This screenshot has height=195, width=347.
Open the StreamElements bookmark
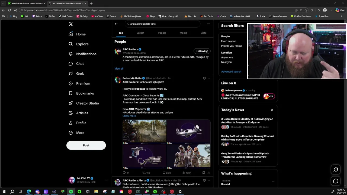click(278, 16)
